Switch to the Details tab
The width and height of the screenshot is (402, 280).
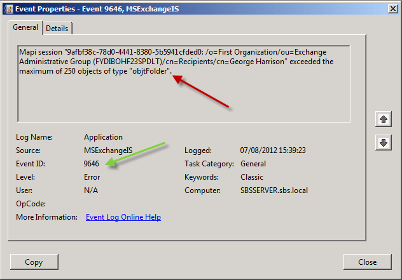pos(57,29)
